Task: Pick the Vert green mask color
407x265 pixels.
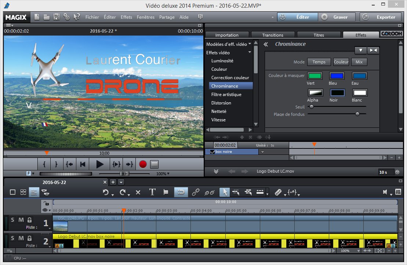Action: pos(315,76)
